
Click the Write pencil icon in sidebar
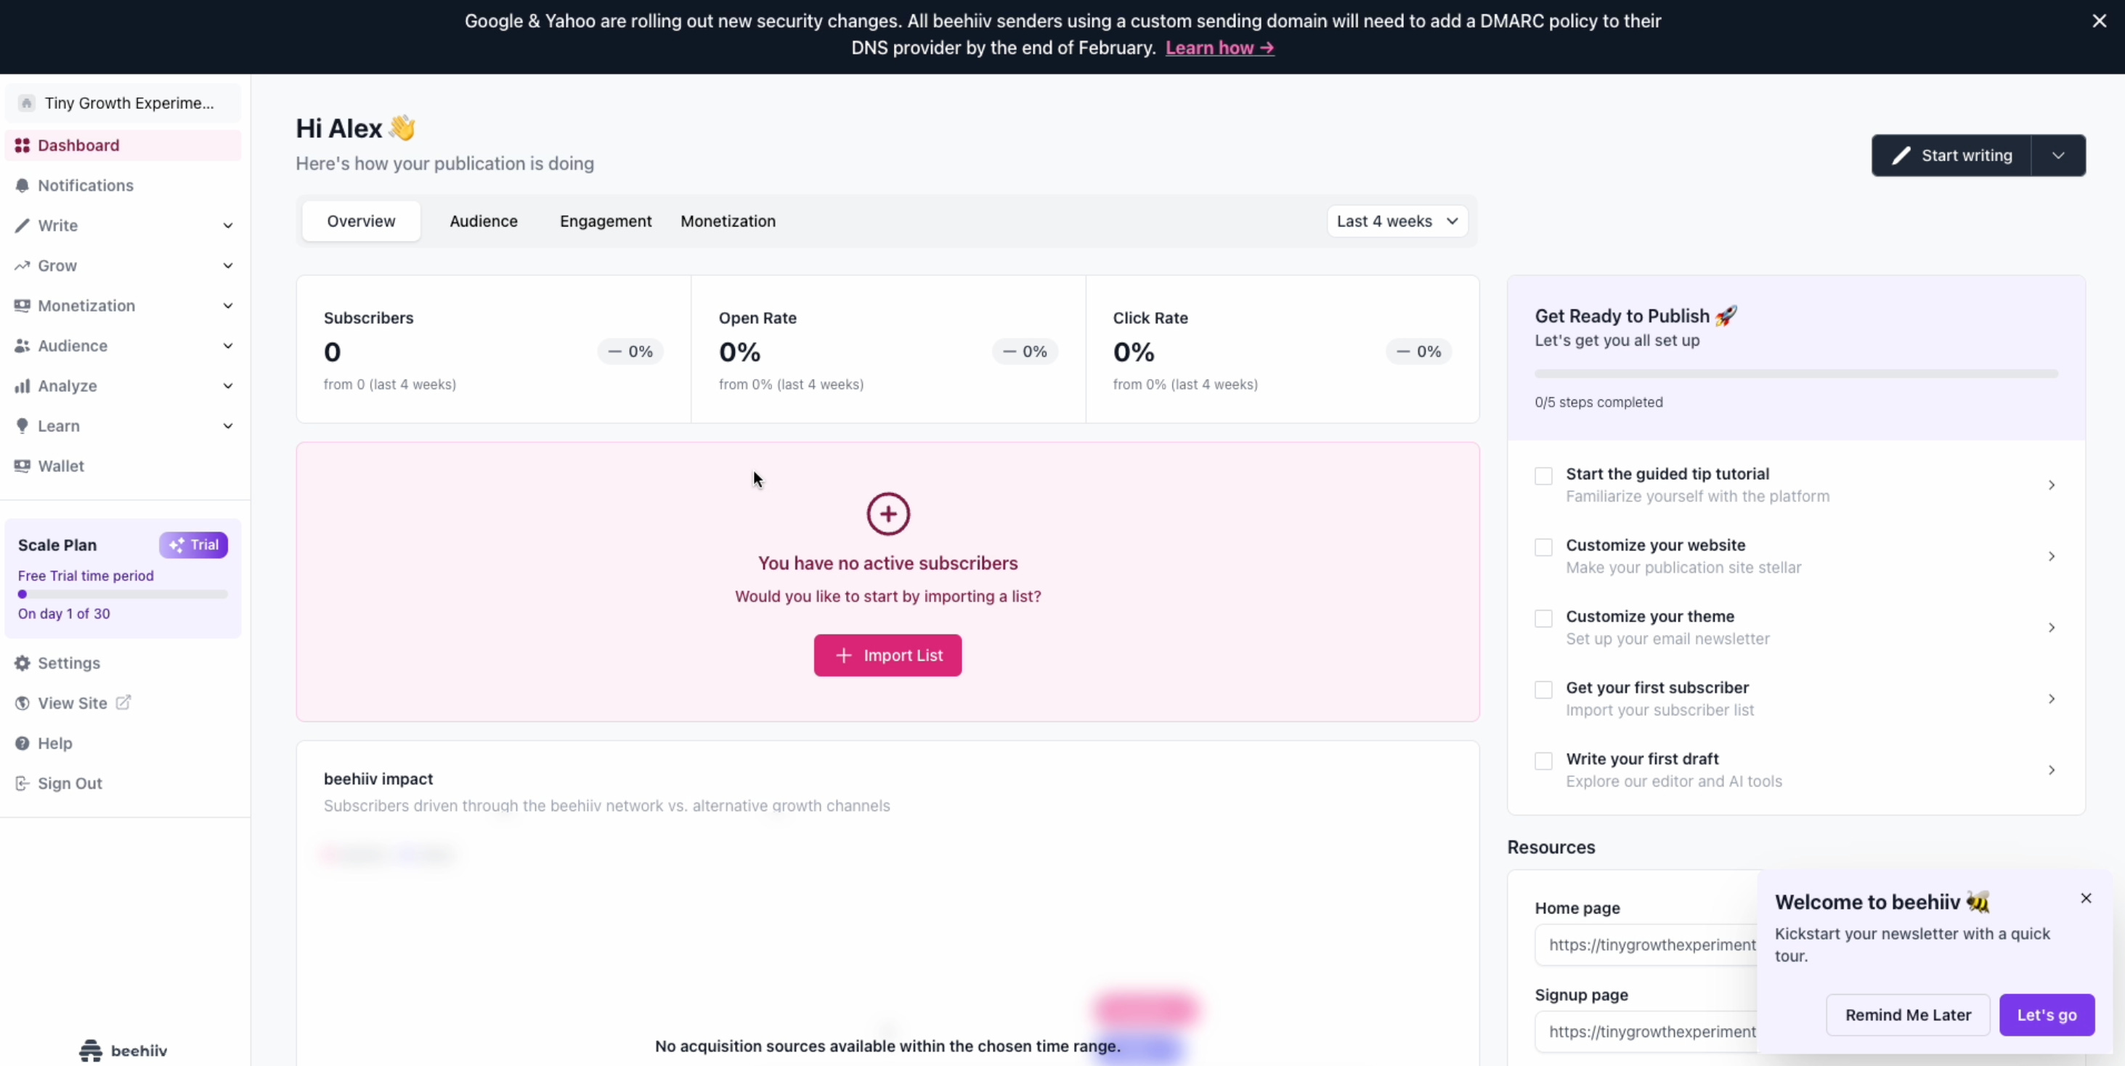(x=23, y=225)
